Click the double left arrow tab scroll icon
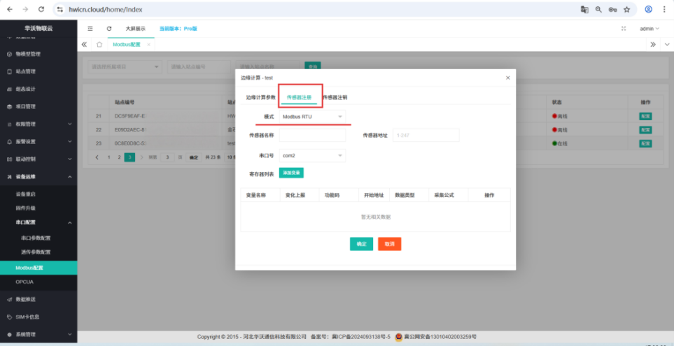This screenshot has width=674, height=346. click(85, 44)
